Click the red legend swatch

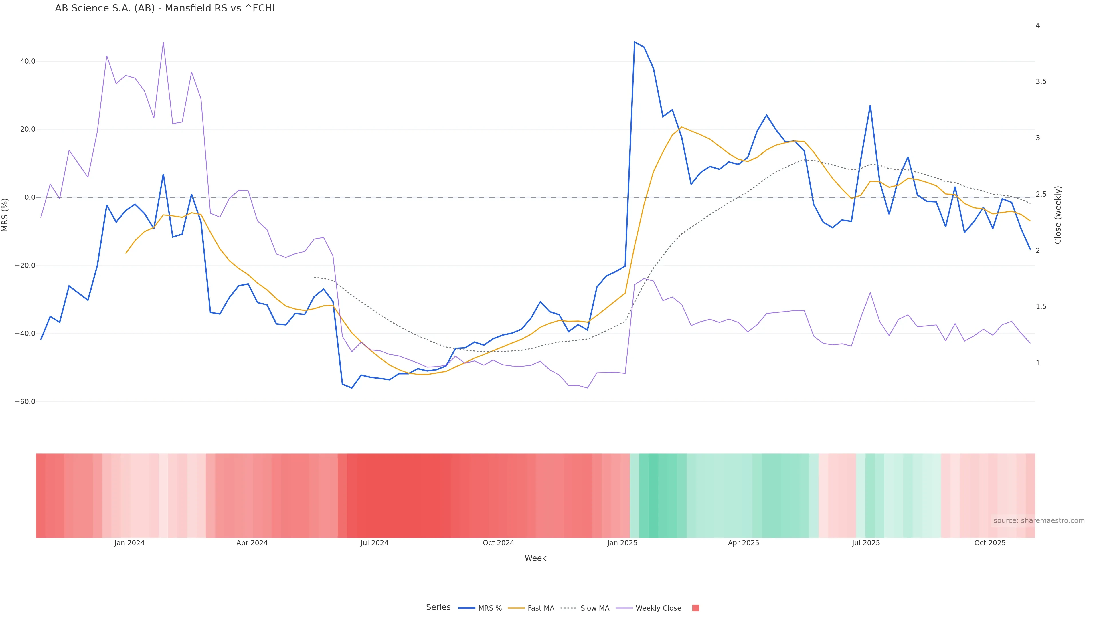[x=695, y=608]
